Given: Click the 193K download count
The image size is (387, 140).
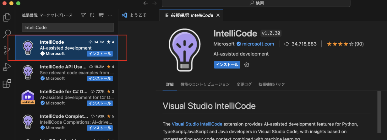Looking at the screenshot, I should click(98, 116).
